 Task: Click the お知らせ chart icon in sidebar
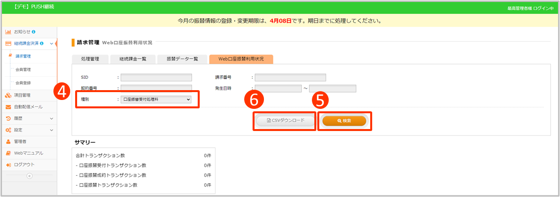coord(8,32)
